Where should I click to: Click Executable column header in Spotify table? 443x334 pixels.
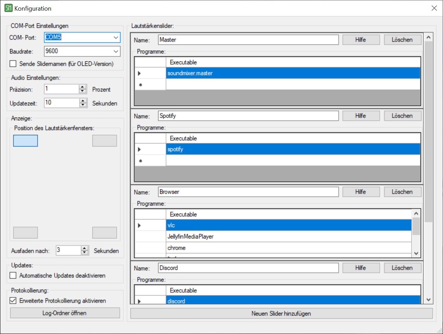click(293, 138)
